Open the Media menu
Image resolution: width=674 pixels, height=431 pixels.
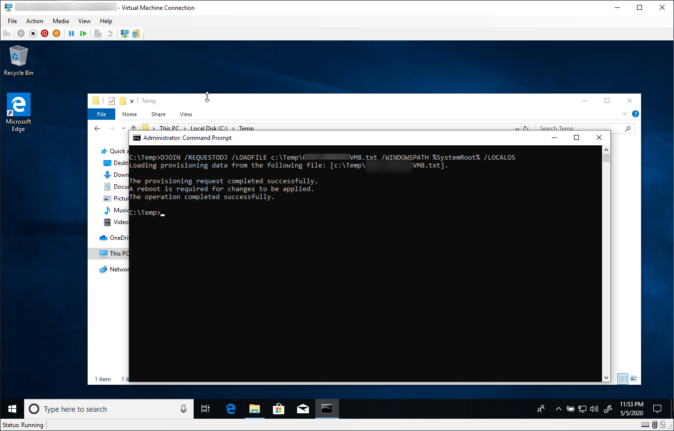[x=61, y=21]
